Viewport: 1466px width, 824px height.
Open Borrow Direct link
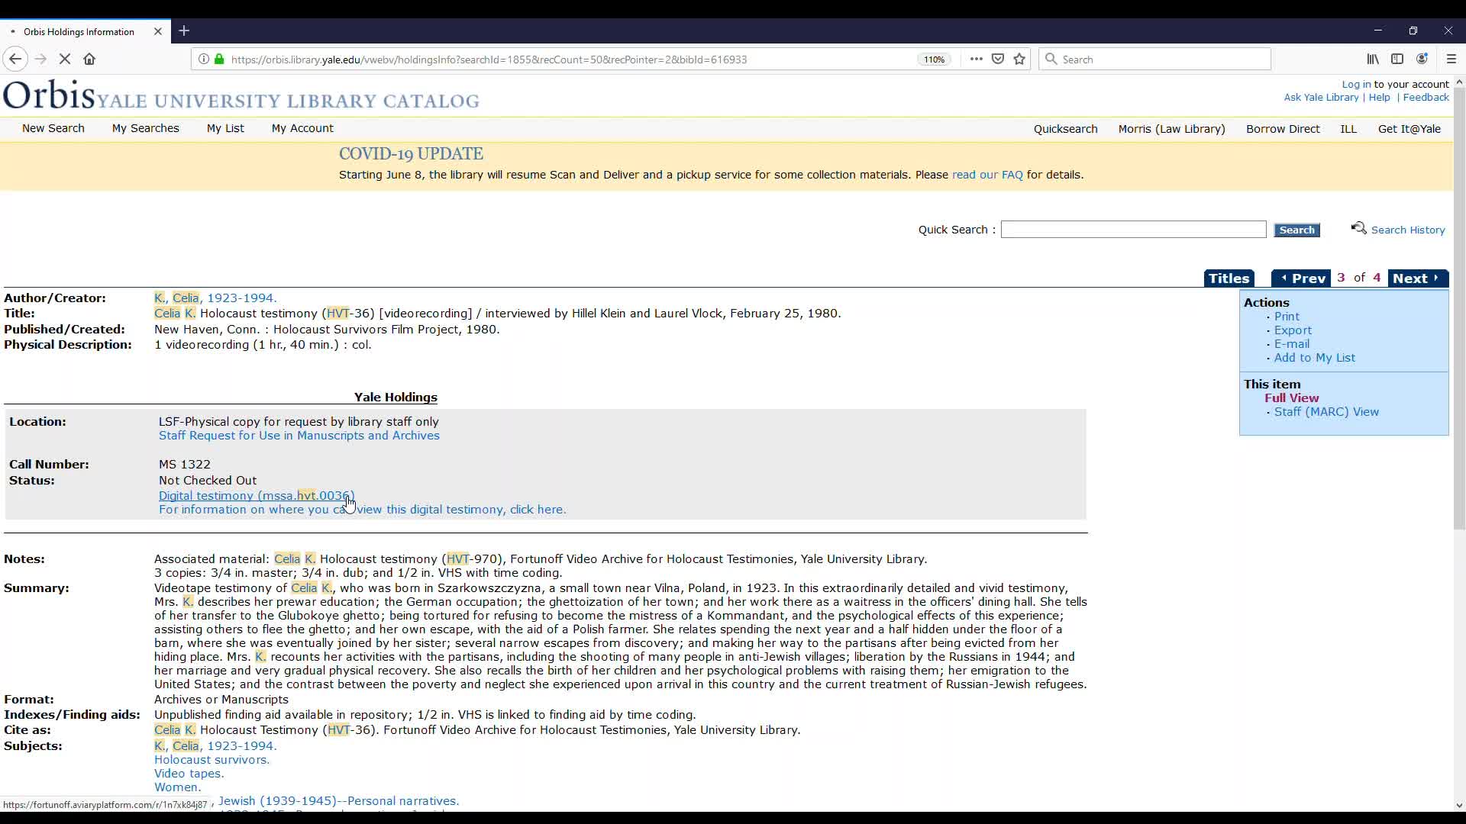pos(1283,129)
